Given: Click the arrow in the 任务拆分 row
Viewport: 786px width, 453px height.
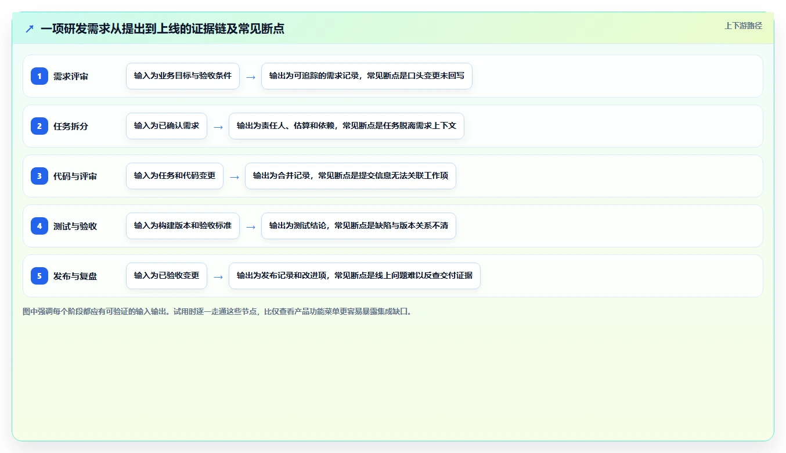Looking at the screenshot, I should click(218, 127).
